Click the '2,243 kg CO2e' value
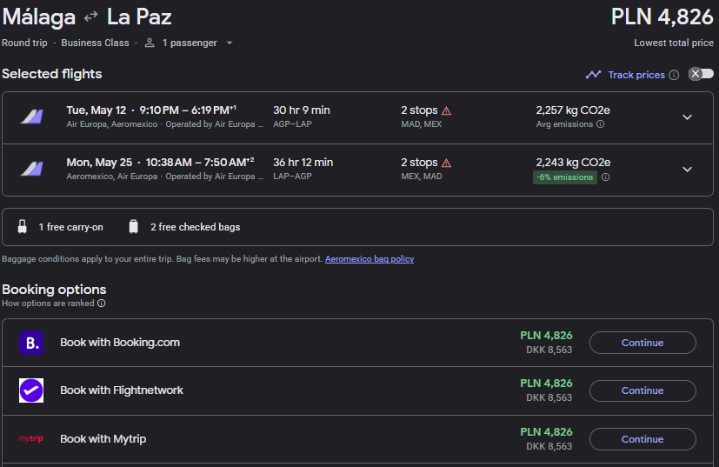 tap(573, 163)
